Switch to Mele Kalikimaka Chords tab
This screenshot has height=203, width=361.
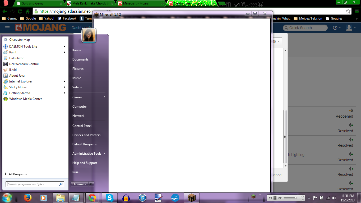[90, 3]
